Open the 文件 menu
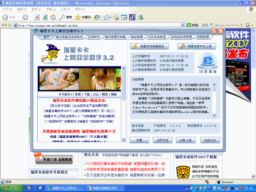Viewport: 256px width, 192px height. 7,9
